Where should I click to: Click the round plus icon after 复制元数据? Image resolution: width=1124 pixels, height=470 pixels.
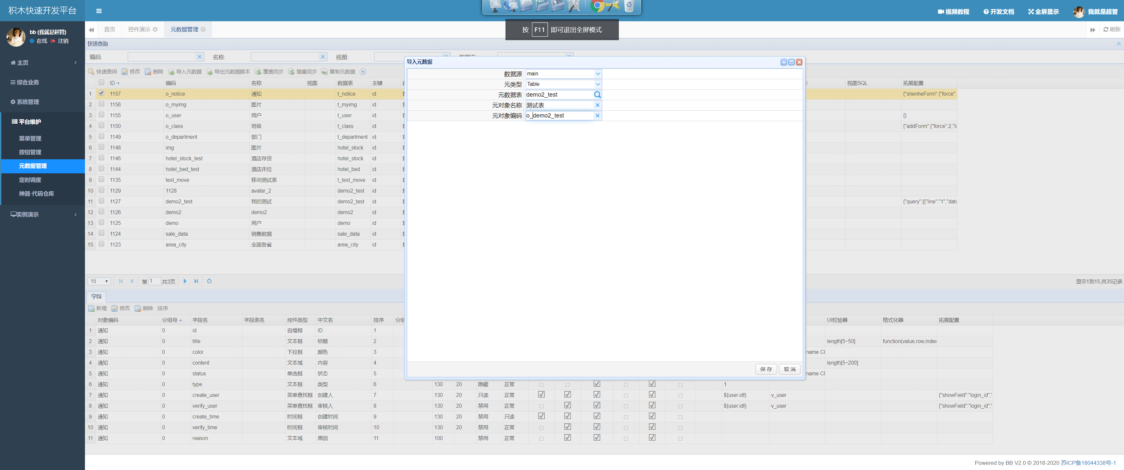coord(363,71)
